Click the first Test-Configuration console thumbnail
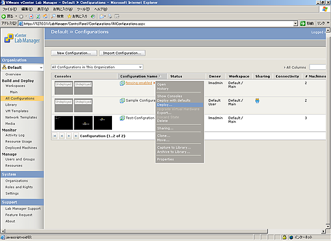The image size is (331, 241). [63, 122]
